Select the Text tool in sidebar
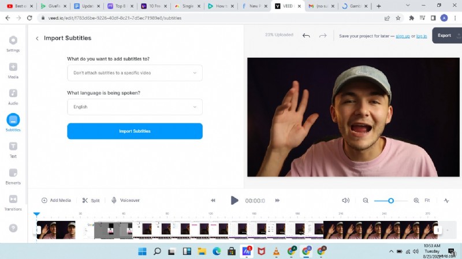Image resolution: width=462 pixels, height=259 pixels. 13,147
